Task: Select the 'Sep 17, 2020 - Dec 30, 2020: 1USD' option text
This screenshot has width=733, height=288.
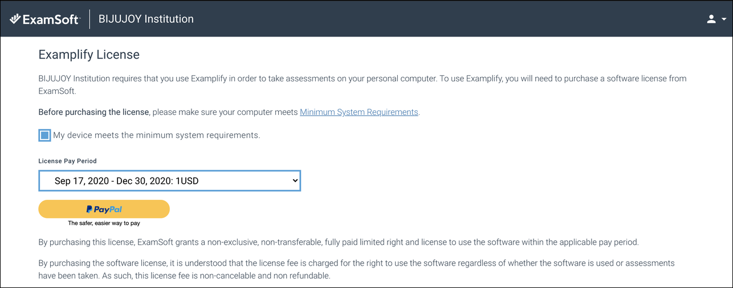Action: tap(127, 181)
